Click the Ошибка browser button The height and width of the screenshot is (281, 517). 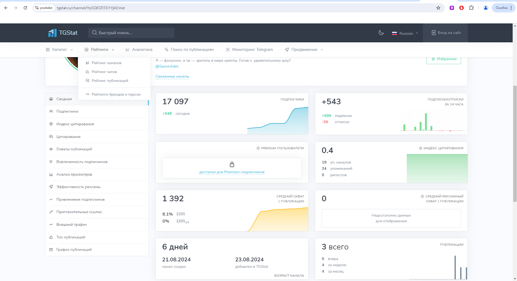point(503,8)
